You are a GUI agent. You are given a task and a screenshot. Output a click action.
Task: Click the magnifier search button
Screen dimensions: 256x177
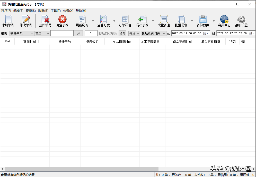78,33
